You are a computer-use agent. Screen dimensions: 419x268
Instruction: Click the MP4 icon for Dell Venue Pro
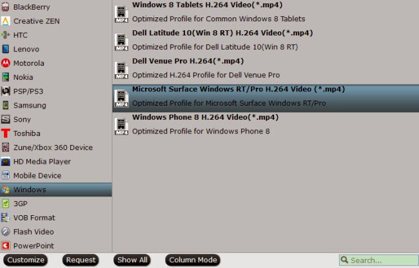point(121,70)
